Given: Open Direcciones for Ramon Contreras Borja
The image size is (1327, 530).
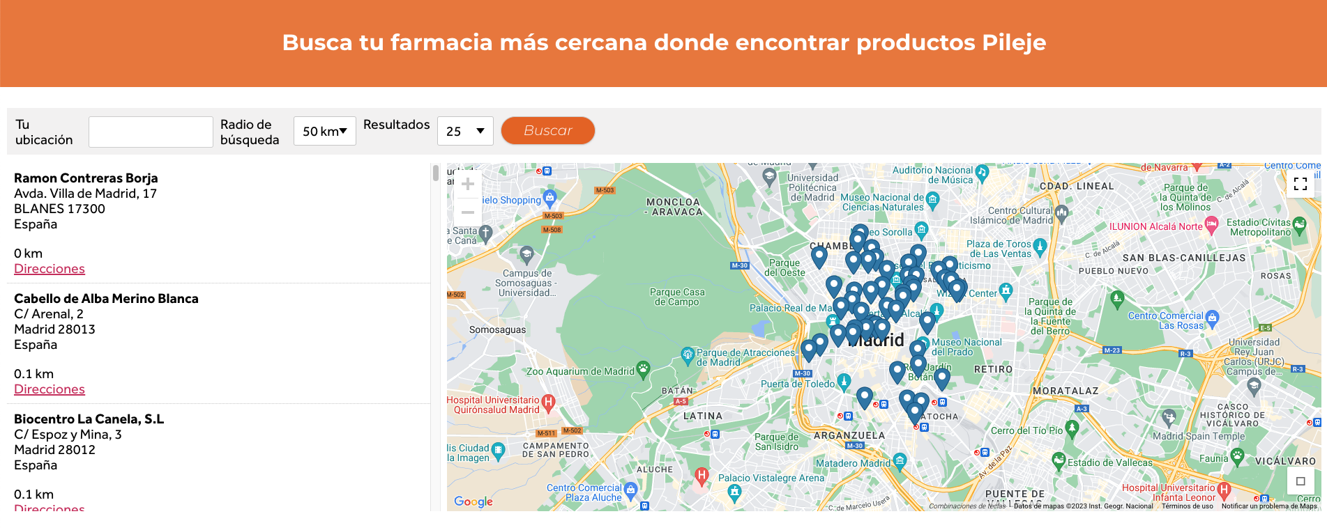Looking at the screenshot, I should [x=50, y=269].
